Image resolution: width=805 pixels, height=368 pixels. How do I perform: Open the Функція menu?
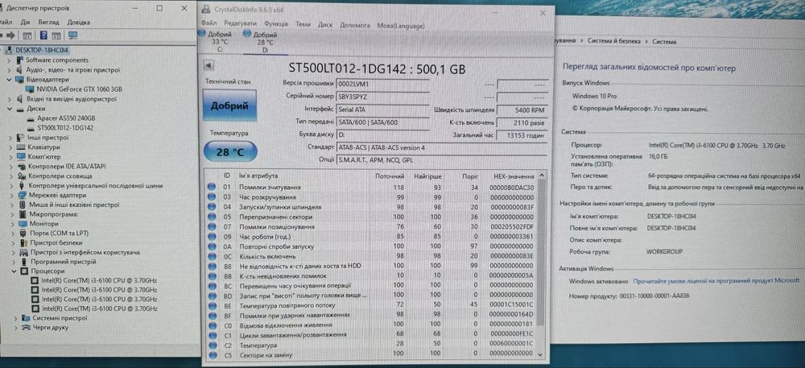[x=276, y=24]
